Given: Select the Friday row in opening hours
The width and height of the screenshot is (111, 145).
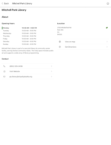Looking at the screenshot, I should tap(19, 39).
